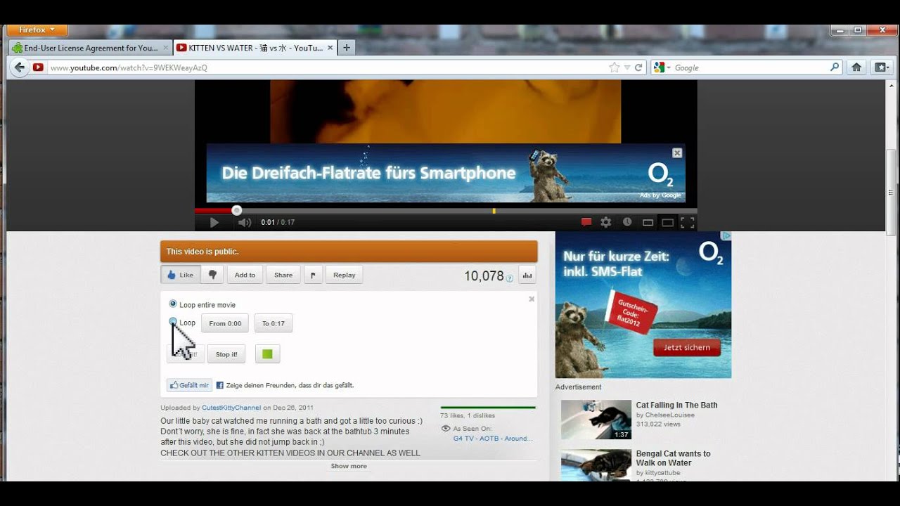Viewport: 900px width, 506px height.
Task: Set loop start with From 0:00 button
Action: point(225,323)
